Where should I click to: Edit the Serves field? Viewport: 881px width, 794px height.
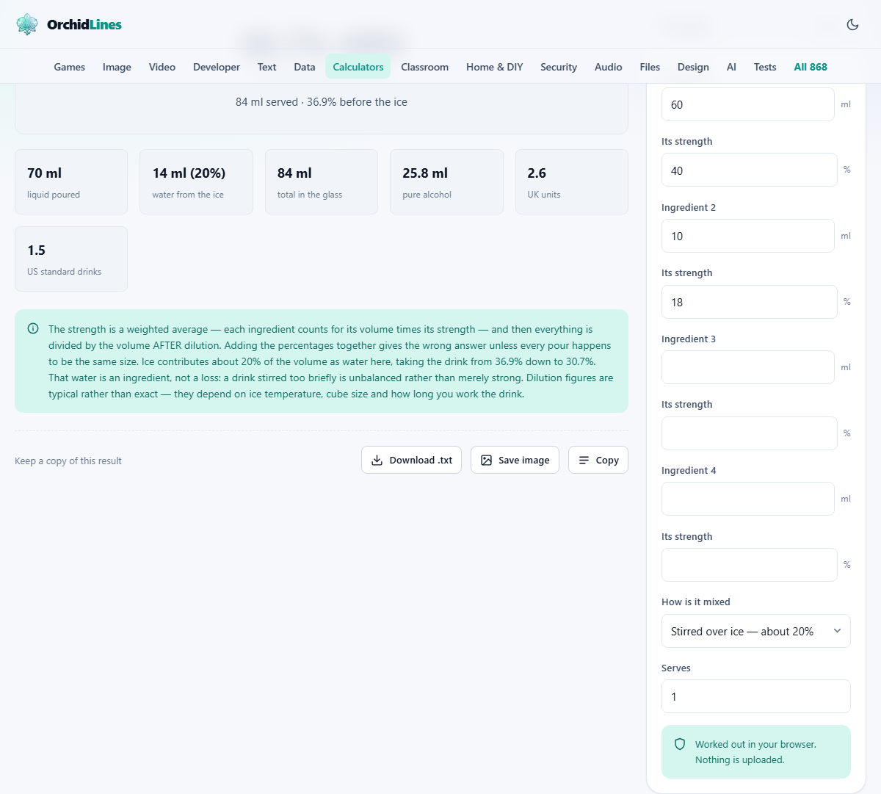tap(755, 696)
